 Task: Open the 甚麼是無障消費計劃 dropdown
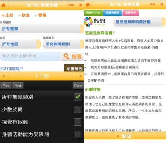pos(140,22)
